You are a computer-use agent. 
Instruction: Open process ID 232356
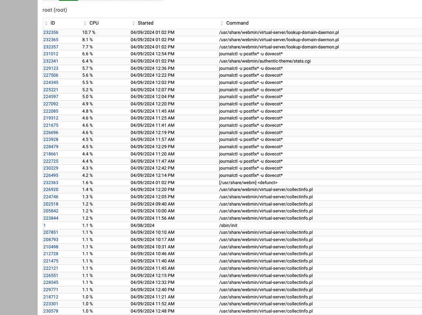51,33
